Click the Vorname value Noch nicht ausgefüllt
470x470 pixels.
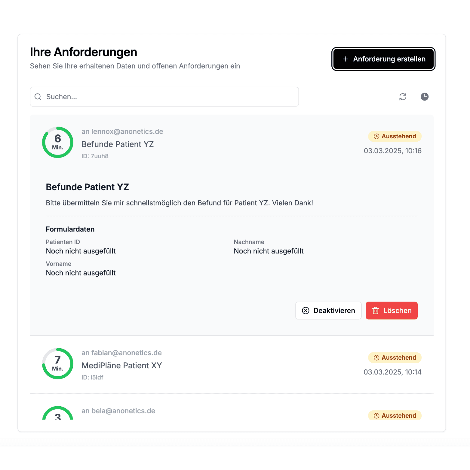(81, 273)
